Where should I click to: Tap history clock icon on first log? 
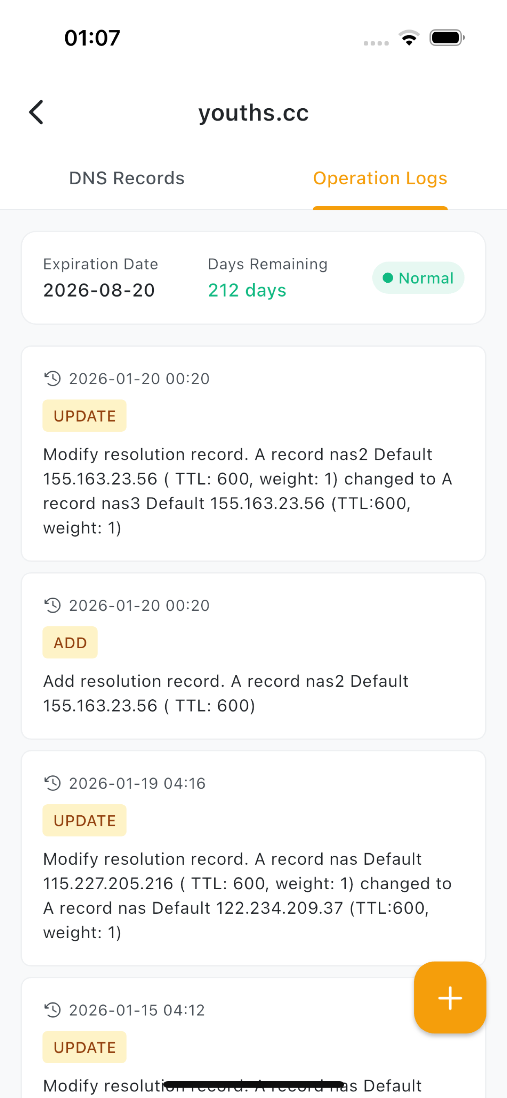[x=53, y=379]
